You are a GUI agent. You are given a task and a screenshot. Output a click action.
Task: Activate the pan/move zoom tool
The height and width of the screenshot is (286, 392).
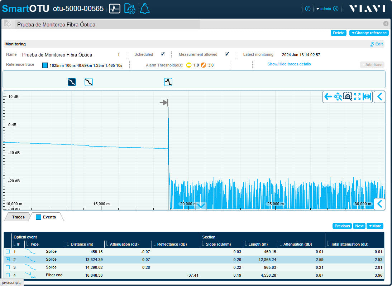pyautogui.click(x=338, y=97)
